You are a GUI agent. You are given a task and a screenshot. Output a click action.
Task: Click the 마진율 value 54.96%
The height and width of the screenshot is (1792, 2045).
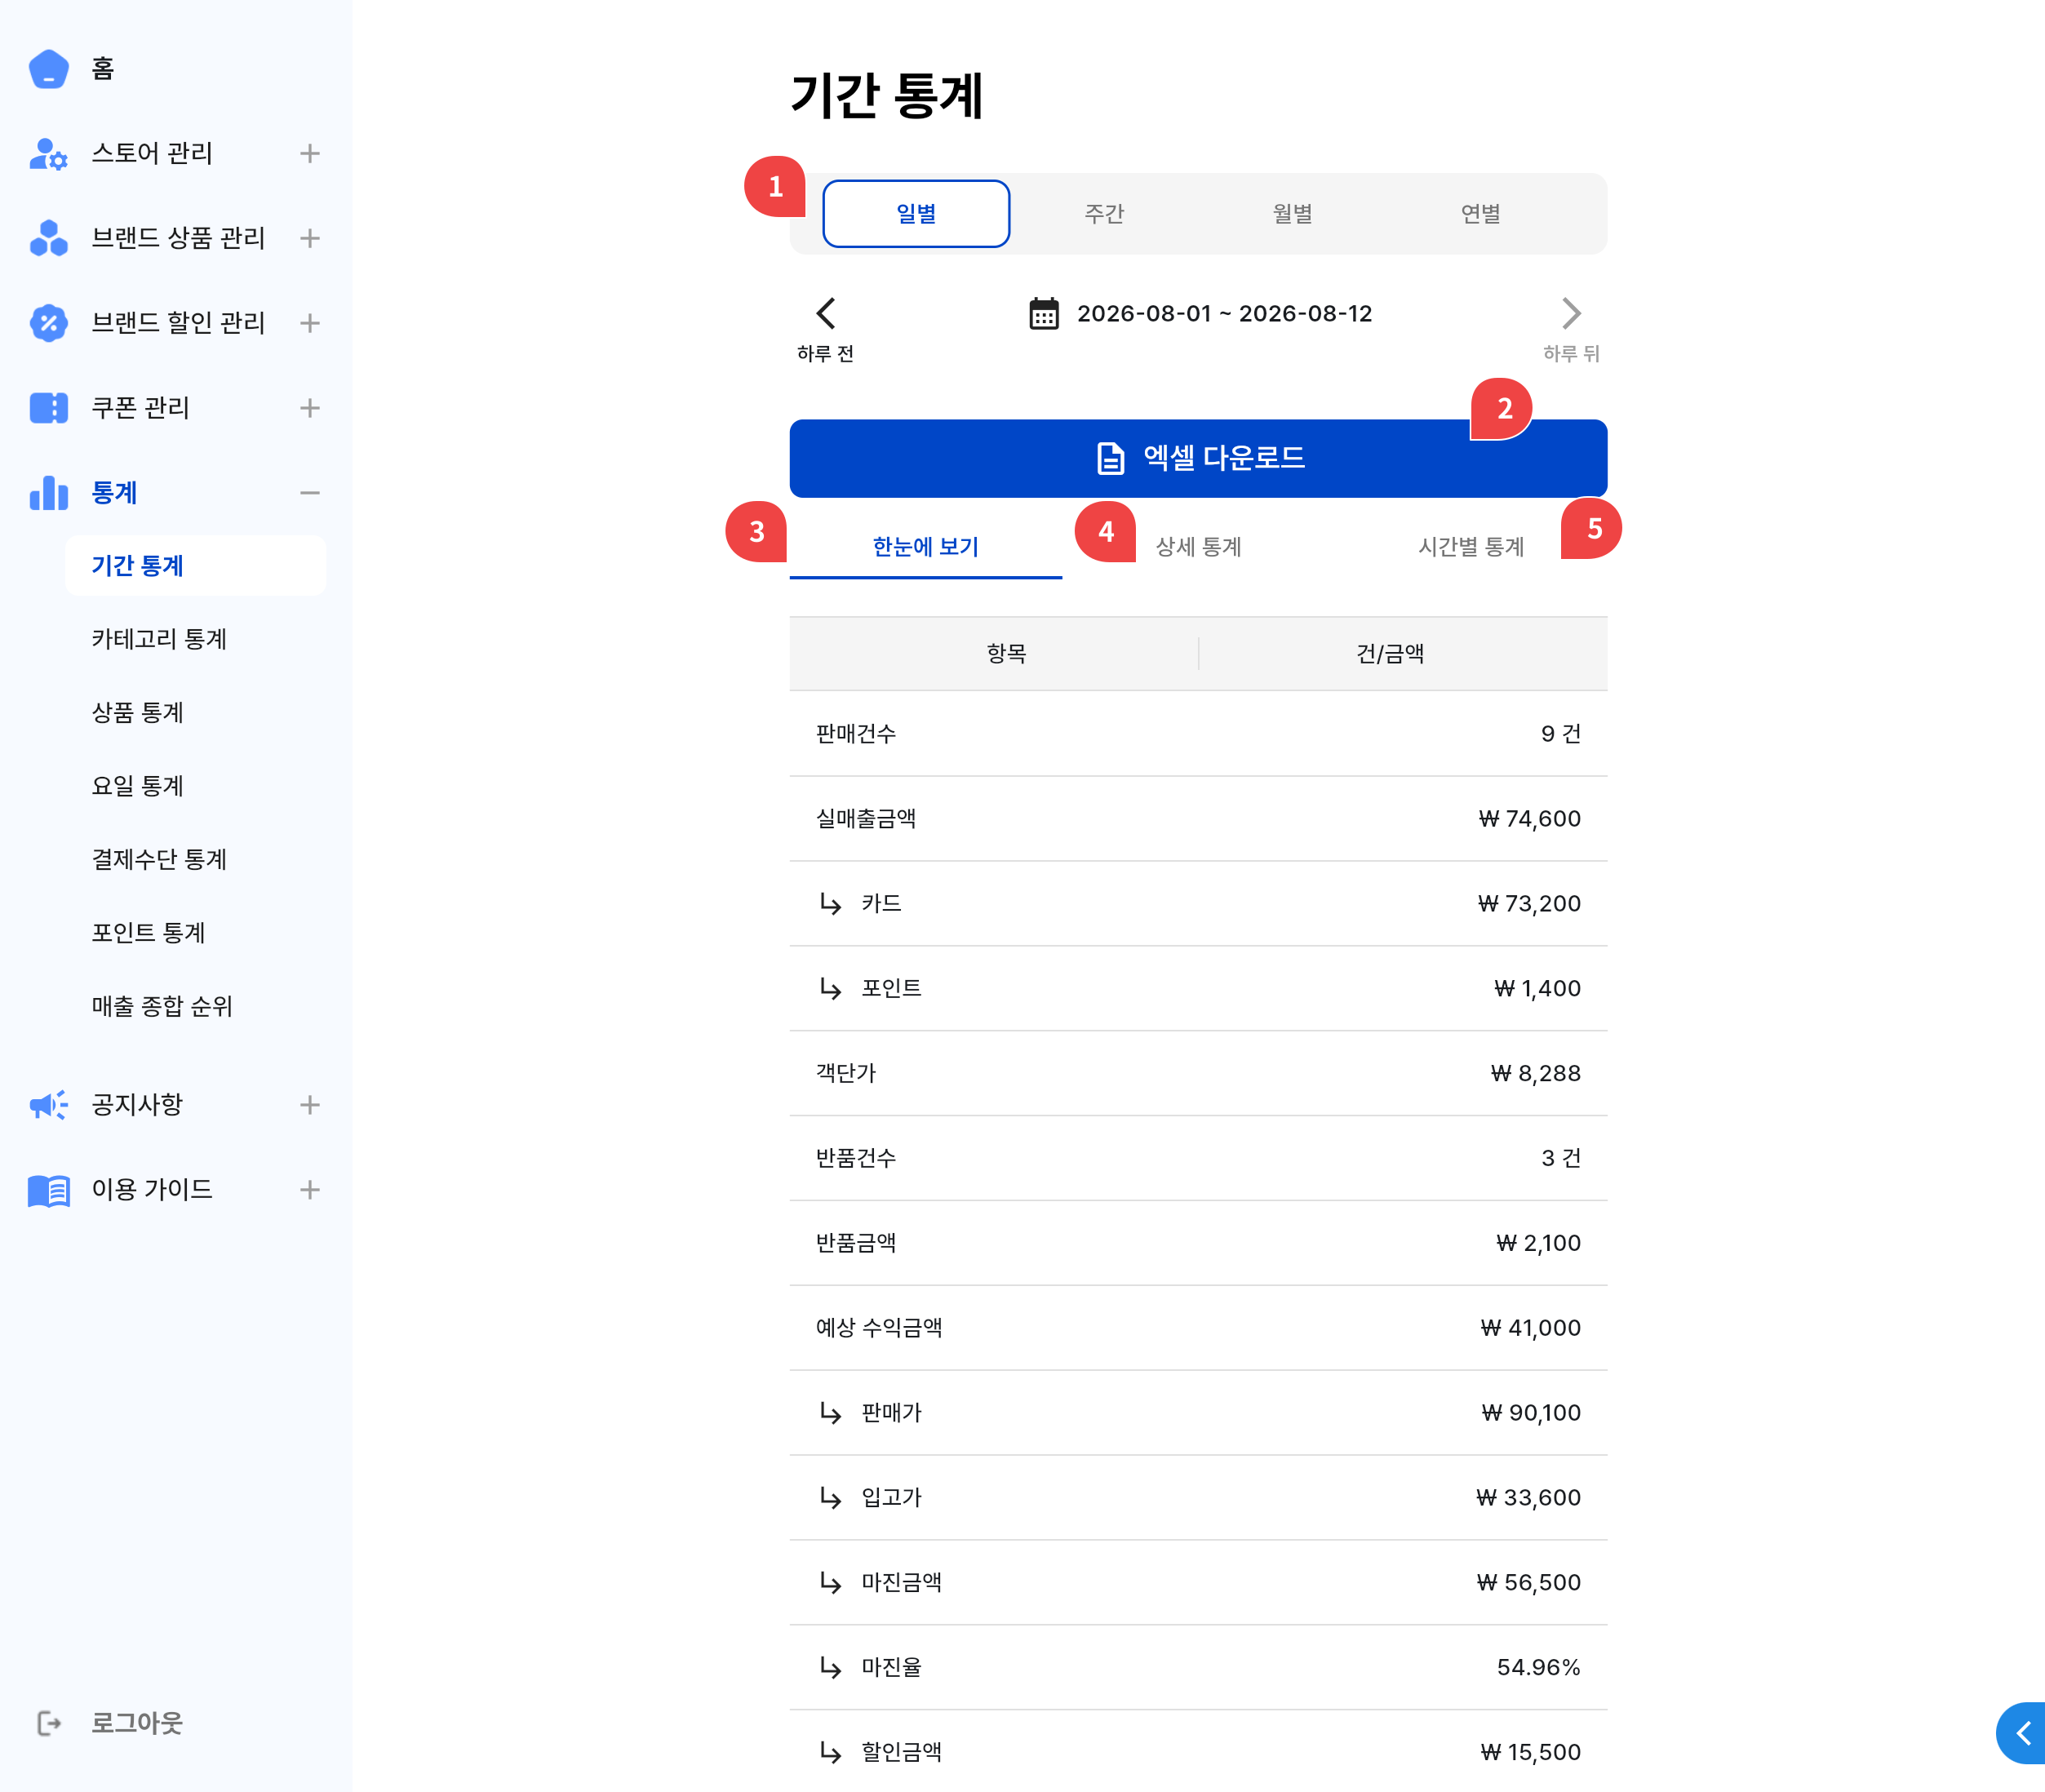pos(1538,1668)
